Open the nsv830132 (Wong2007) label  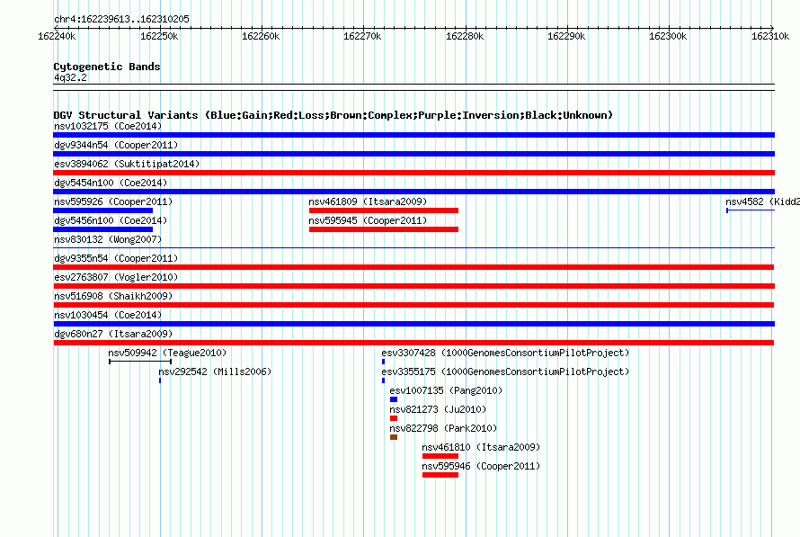pos(108,239)
